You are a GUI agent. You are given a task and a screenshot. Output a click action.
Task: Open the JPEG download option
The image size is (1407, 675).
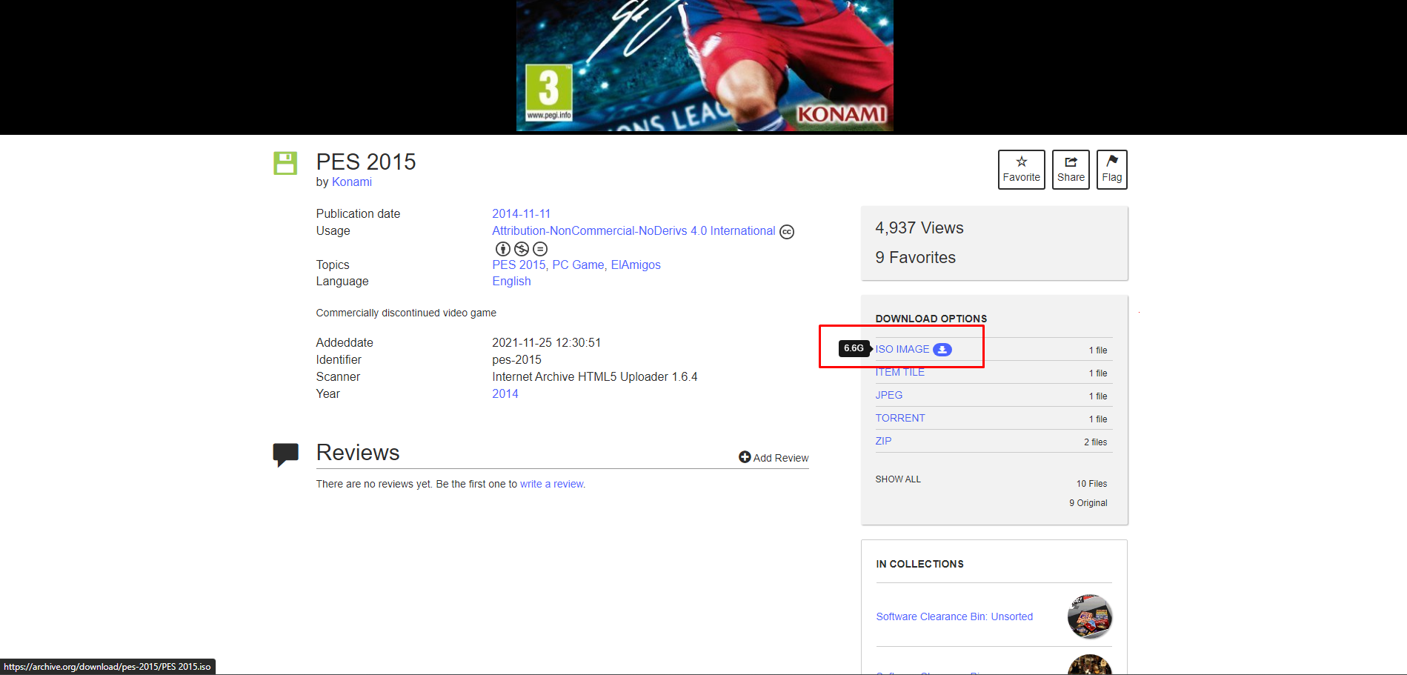click(x=888, y=396)
